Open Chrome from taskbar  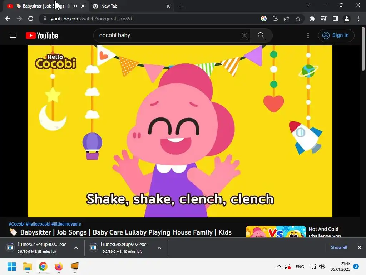pyautogui.click(x=43, y=266)
